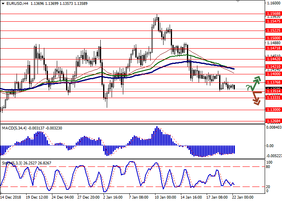Click the 1.14420 price level label
This screenshot has height=201, width=282.
click(x=273, y=59)
